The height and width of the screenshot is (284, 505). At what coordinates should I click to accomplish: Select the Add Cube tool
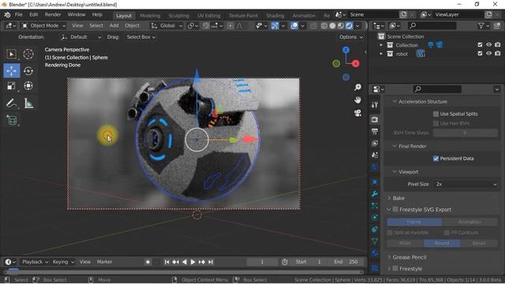pyautogui.click(x=12, y=121)
